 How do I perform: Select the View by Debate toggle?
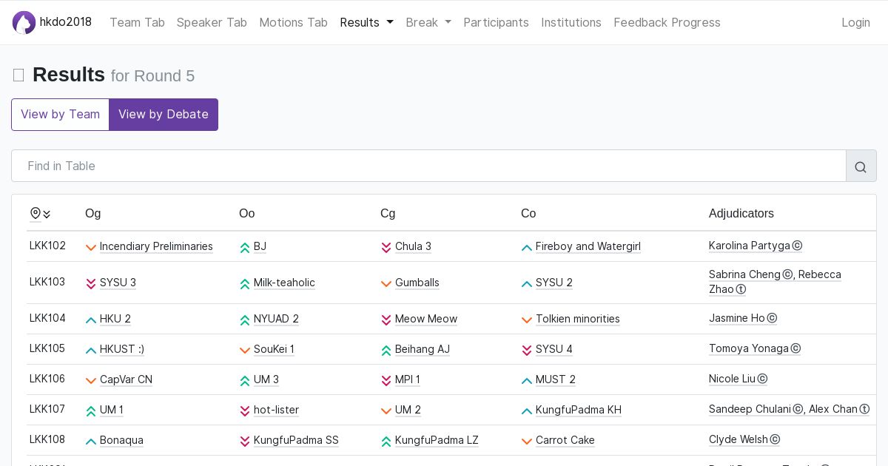pos(164,115)
